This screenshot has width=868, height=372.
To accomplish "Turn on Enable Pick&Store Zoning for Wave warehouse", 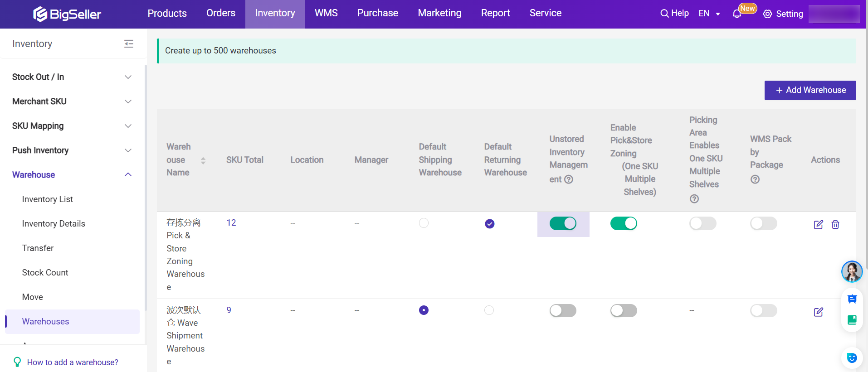I will coord(624,310).
